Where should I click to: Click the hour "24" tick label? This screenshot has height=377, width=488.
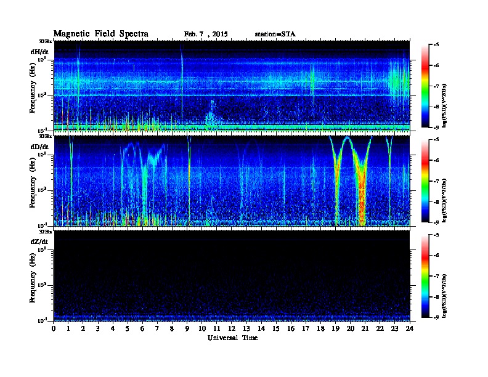tap(409, 328)
